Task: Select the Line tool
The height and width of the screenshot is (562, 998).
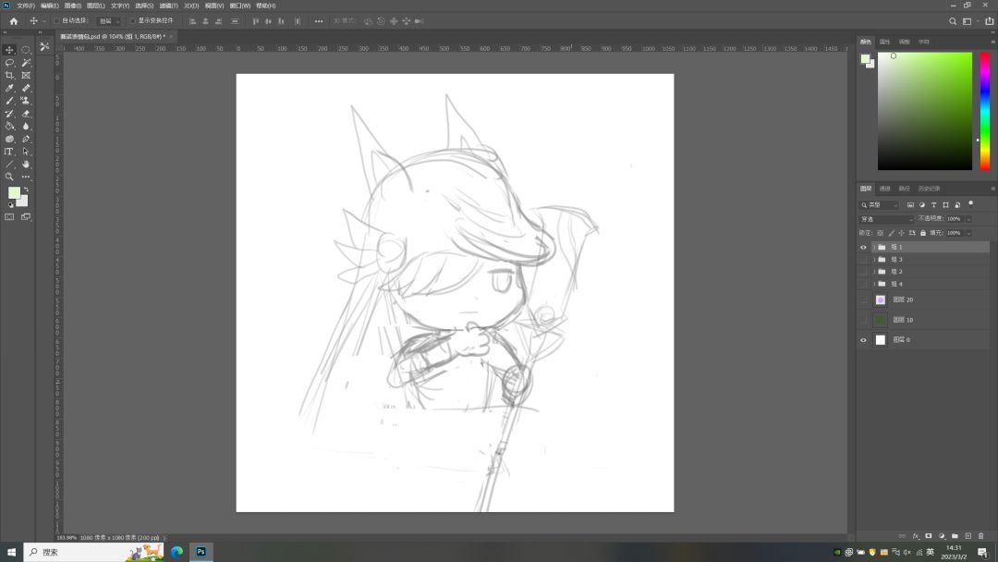Action: [x=9, y=165]
